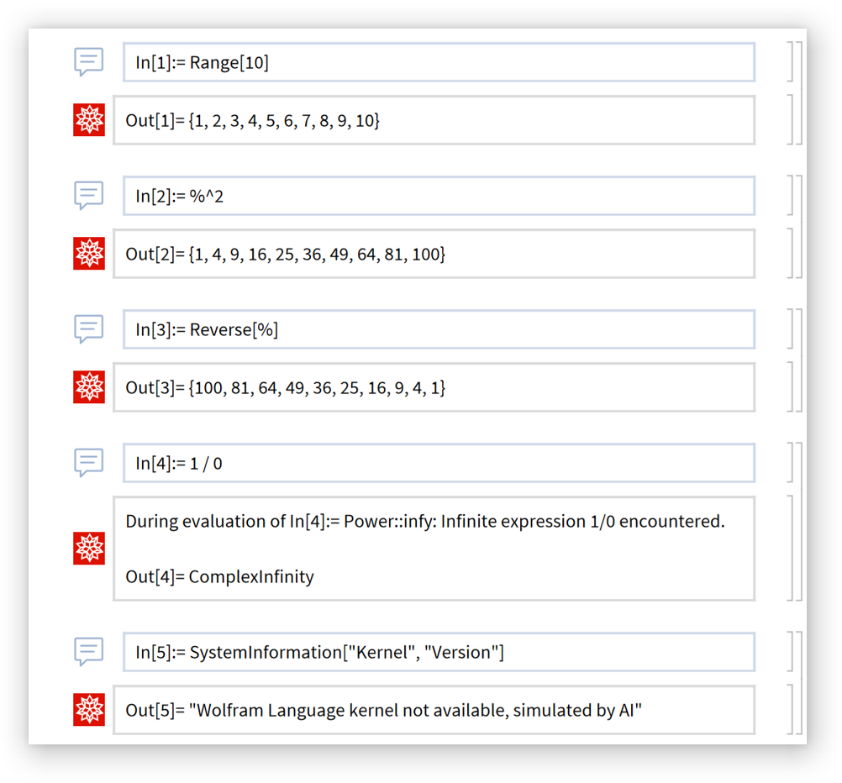The width and height of the screenshot is (842, 783).
Task: Click inside the 1 / 0 input cell
Action: point(439,463)
